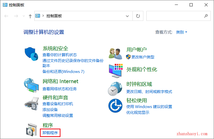Open the 时钟和区域 category
Viewport: 214px width, 139px height.
pos(139,84)
